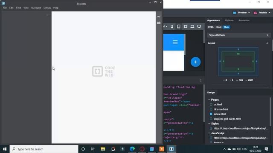Click the code editor vertical scrollbar

click(204, 103)
